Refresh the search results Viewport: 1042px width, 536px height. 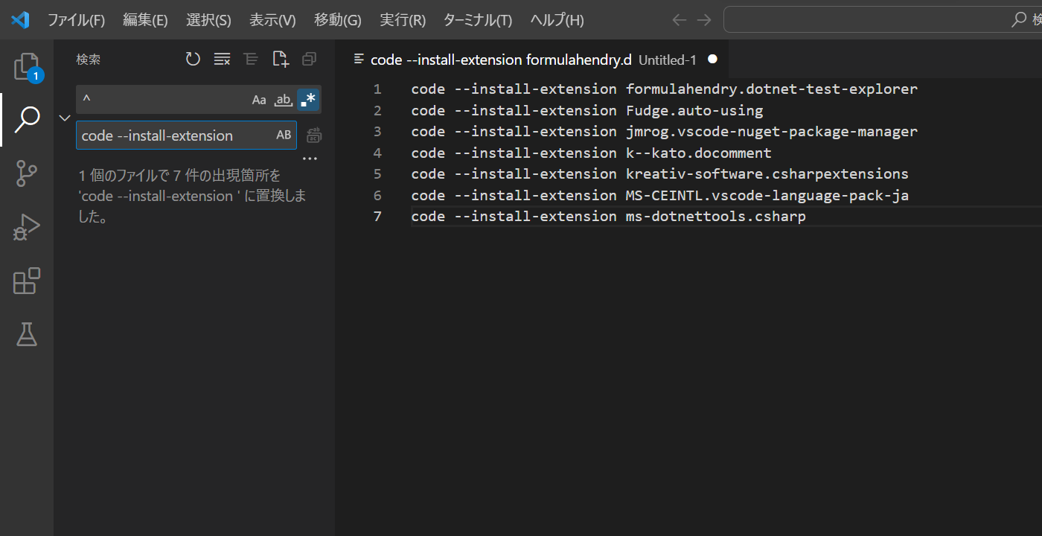(193, 59)
